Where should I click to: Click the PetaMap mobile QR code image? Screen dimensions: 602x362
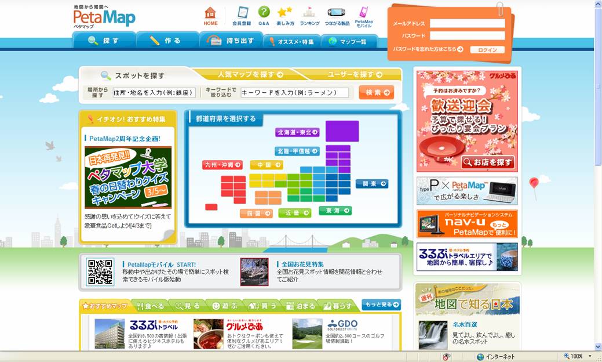pyautogui.click(x=100, y=271)
